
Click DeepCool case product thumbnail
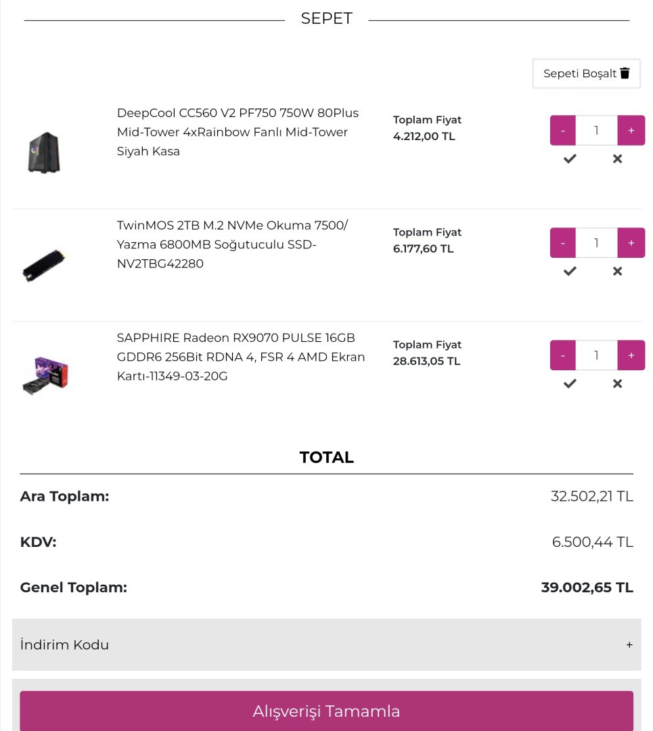44,152
